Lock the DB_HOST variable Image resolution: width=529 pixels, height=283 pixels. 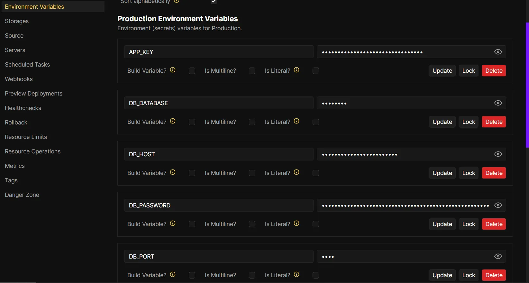[469, 173]
